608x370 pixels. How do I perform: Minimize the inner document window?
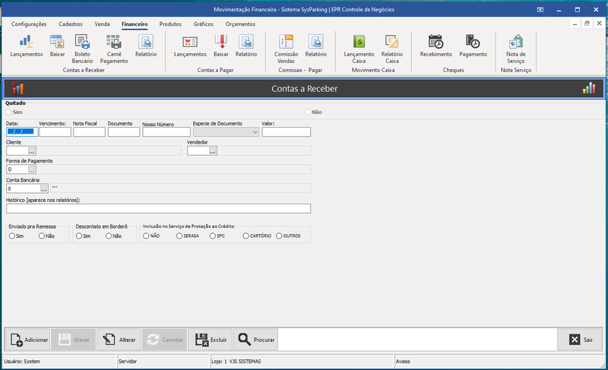click(575, 24)
